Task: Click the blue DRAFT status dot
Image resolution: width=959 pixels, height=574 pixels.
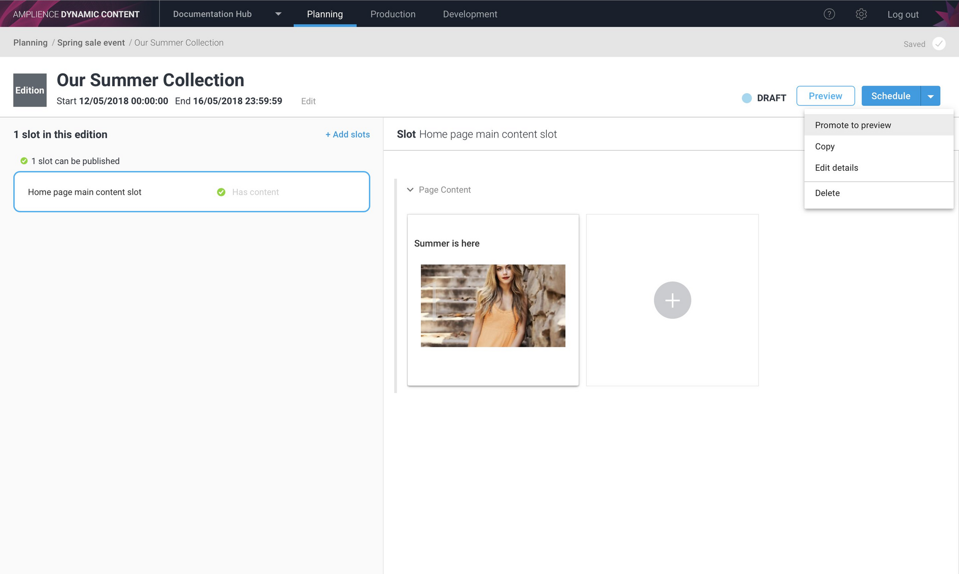Action: click(746, 98)
